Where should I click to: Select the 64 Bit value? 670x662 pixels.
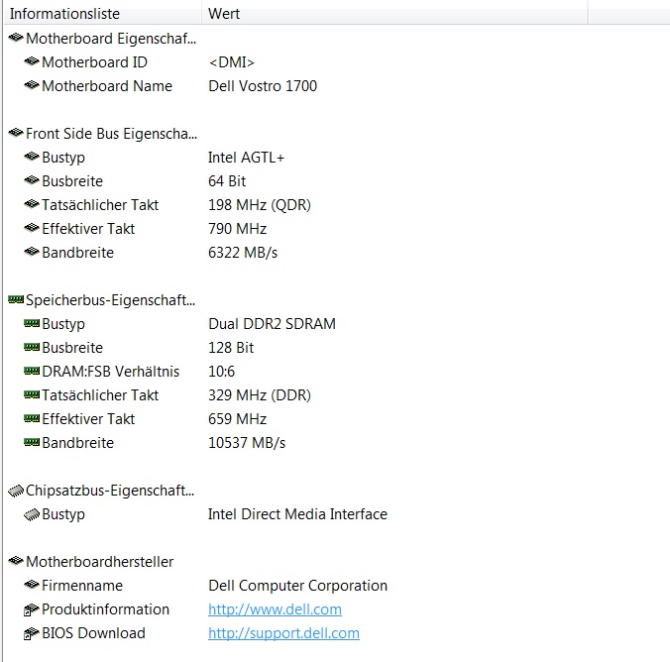coord(227,181)
